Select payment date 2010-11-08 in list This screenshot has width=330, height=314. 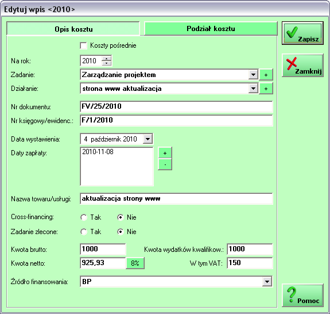pos(98,152)
